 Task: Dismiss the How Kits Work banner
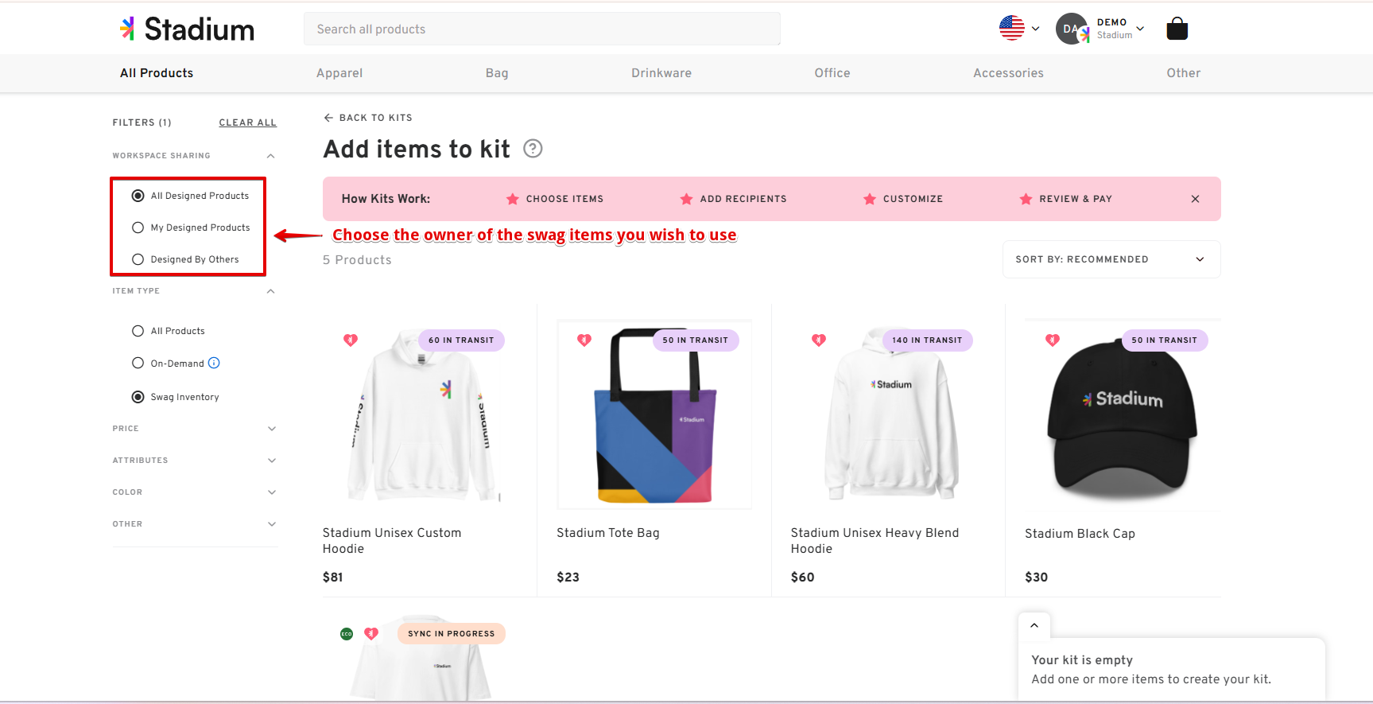point(1195,199)
